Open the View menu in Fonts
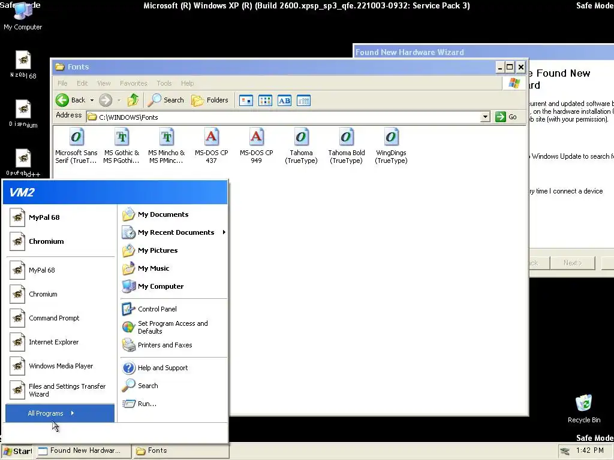The width and height of the screenshot is (614, 460). coord(104,83)
